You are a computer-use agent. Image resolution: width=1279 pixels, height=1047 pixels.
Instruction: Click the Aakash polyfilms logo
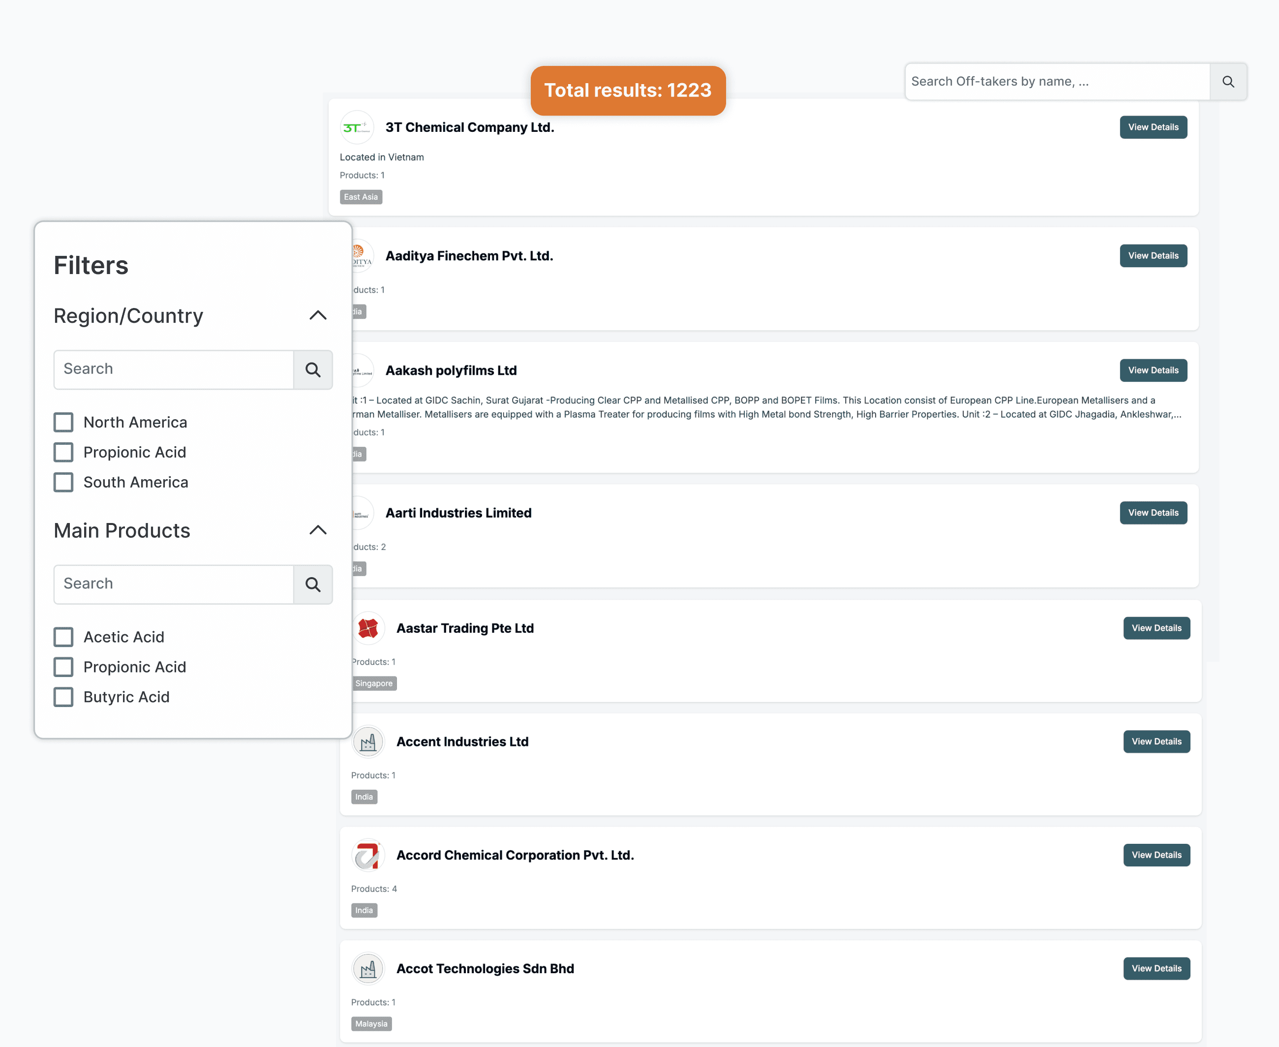[363, 370]
